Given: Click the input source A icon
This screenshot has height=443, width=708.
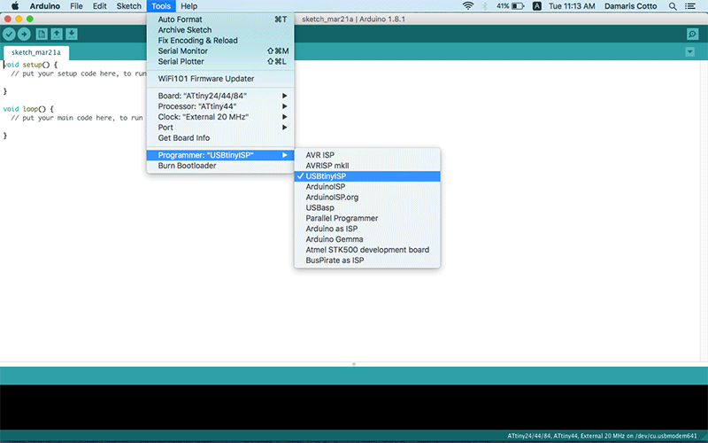Looking at the screenshot, I should 537,6.
